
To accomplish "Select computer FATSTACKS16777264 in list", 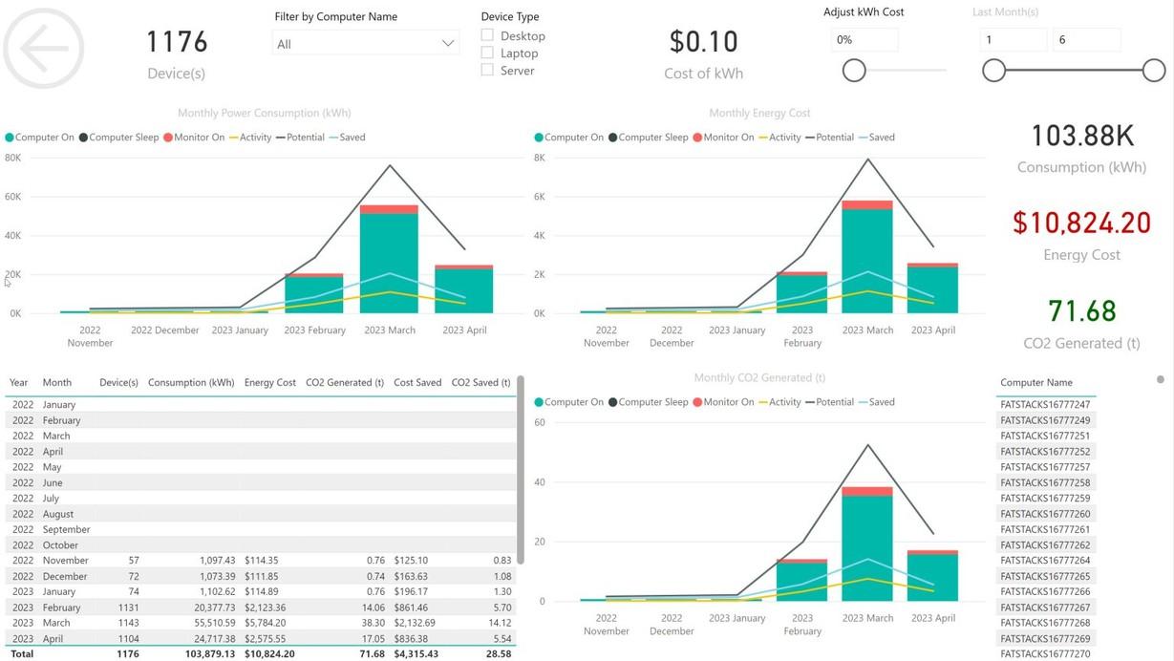I will (1045, 561).
